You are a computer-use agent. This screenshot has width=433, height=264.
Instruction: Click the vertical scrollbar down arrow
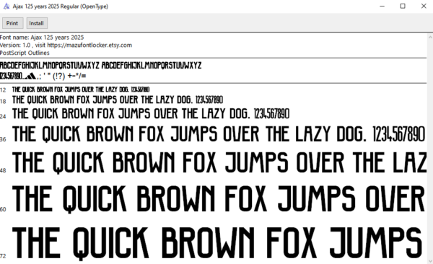(430, 260)
